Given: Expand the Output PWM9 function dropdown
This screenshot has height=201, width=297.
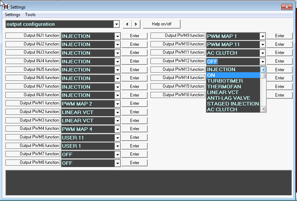Looking at the screenshot, I should 262,36.
